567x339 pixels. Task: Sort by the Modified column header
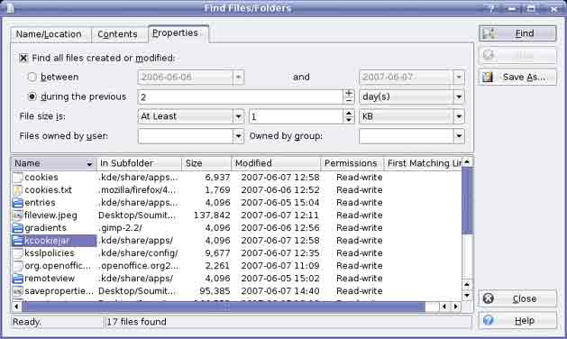coord(276,163)
